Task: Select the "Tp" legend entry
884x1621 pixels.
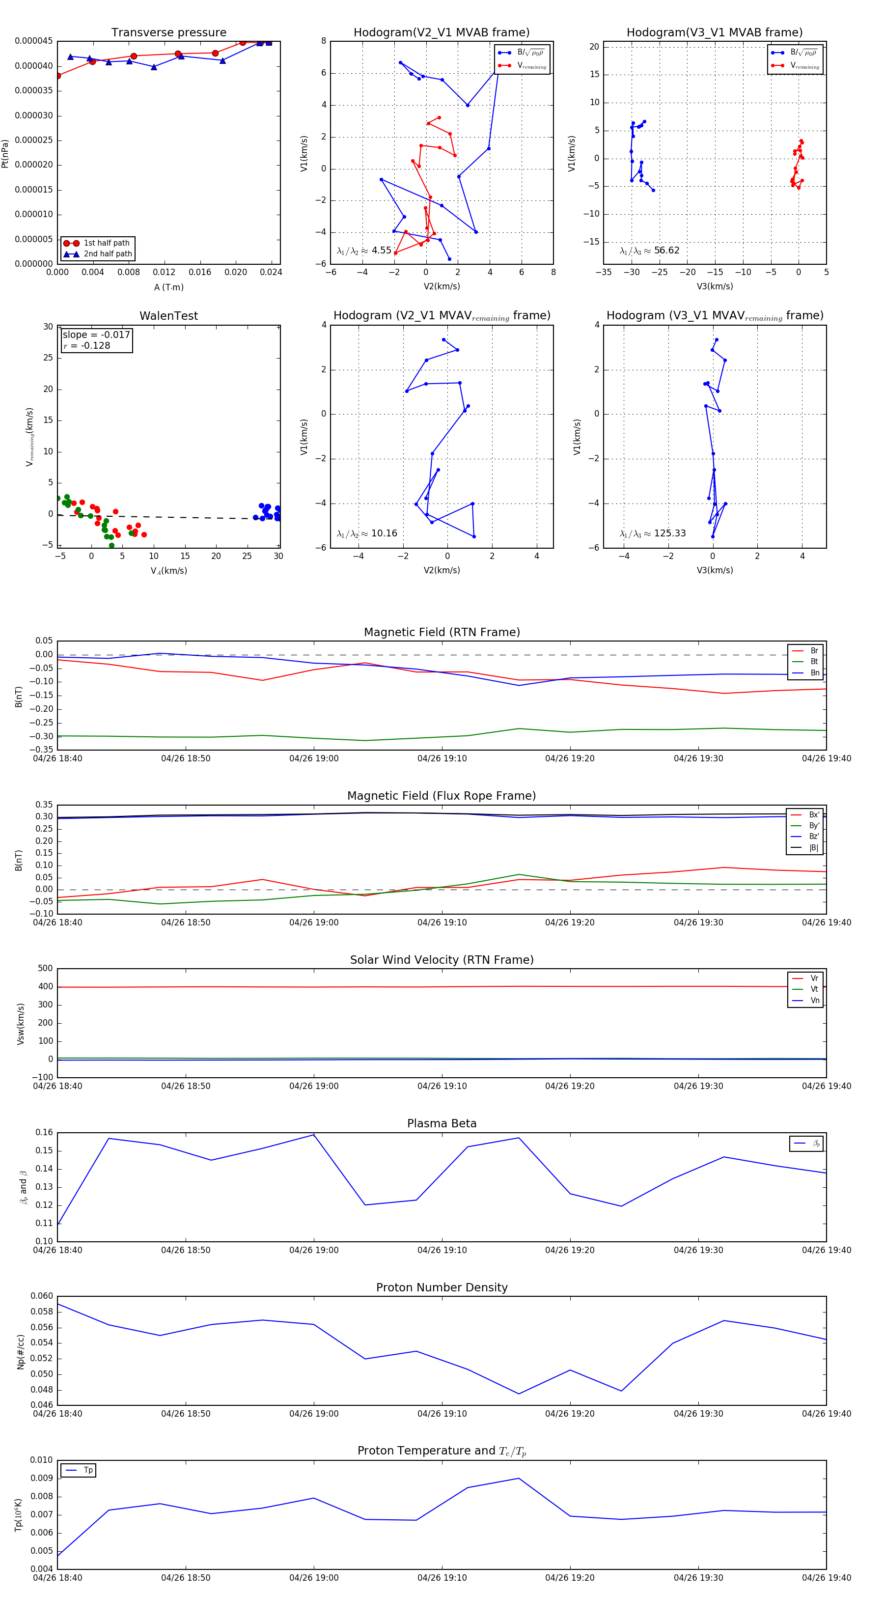Action: coord(79,1471)
